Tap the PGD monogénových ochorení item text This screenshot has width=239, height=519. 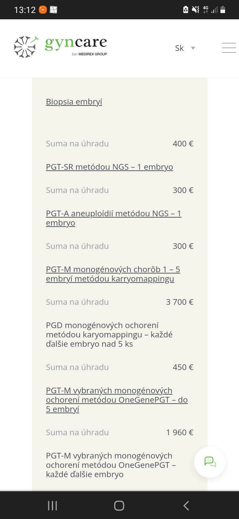(109, 334)
